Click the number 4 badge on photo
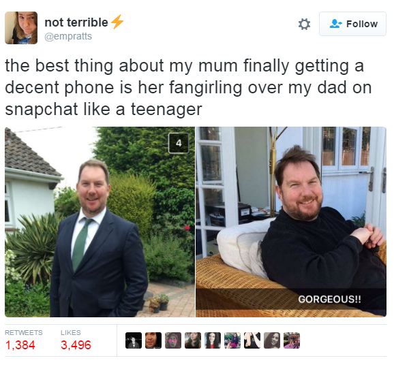This screenshot has width=394, height=367. tap(179, 143)
